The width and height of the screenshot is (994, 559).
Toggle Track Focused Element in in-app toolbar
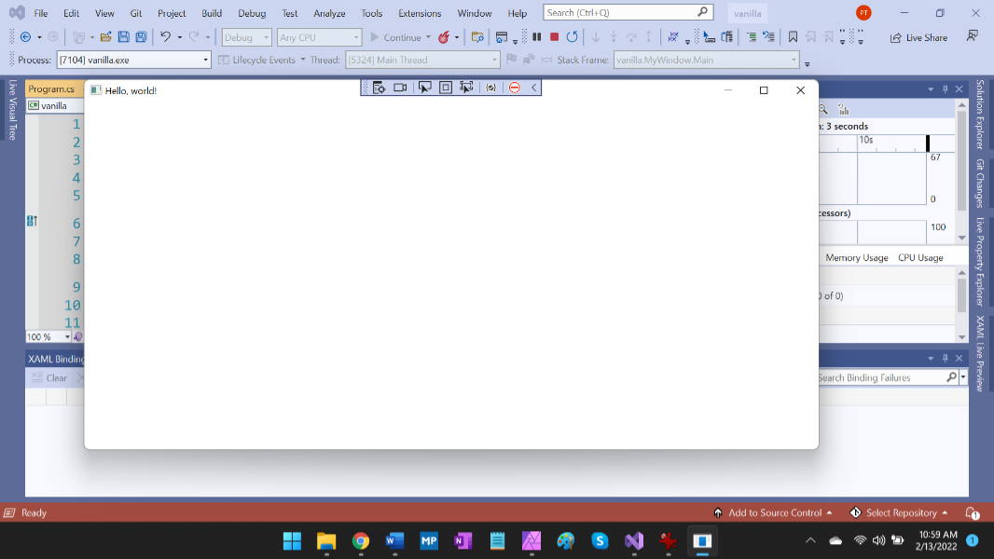click(x=467, y=88)
